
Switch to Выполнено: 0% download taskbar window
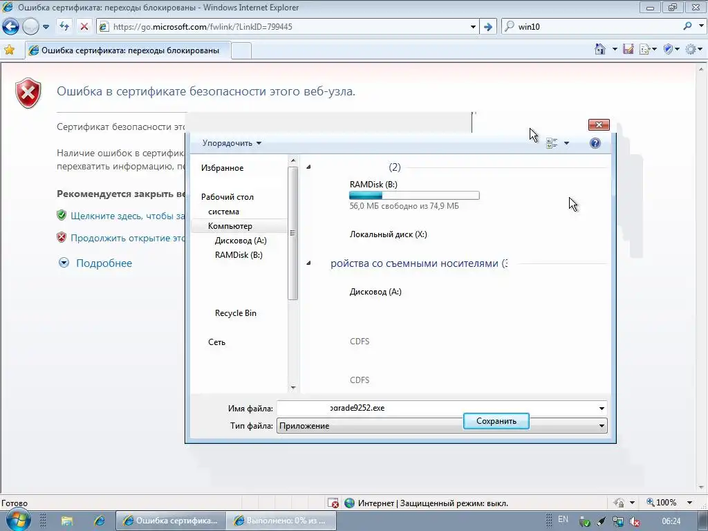pos(281,521)
